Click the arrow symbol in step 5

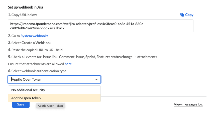coord(135,57)
